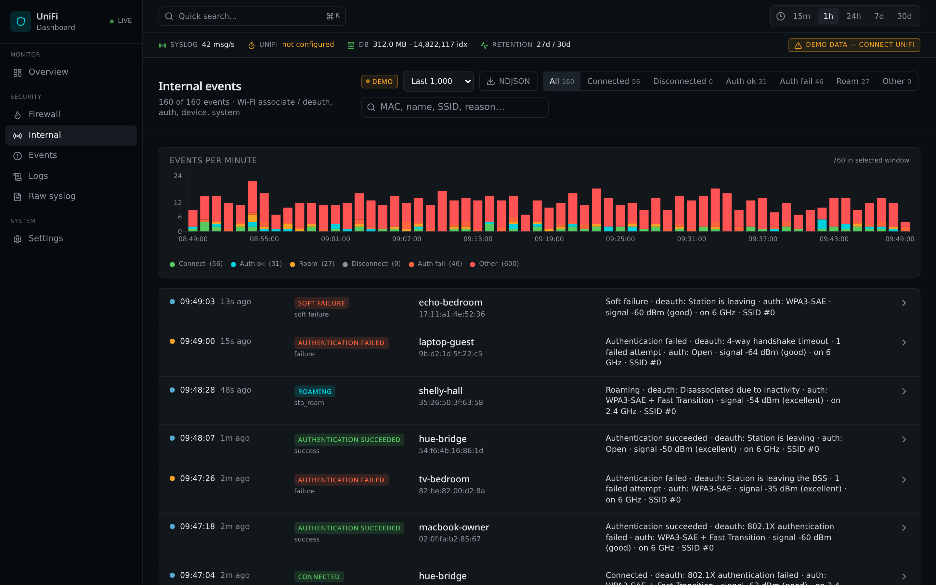Click the Firewall flame icon
936x585 pixels.
point(18,115)
